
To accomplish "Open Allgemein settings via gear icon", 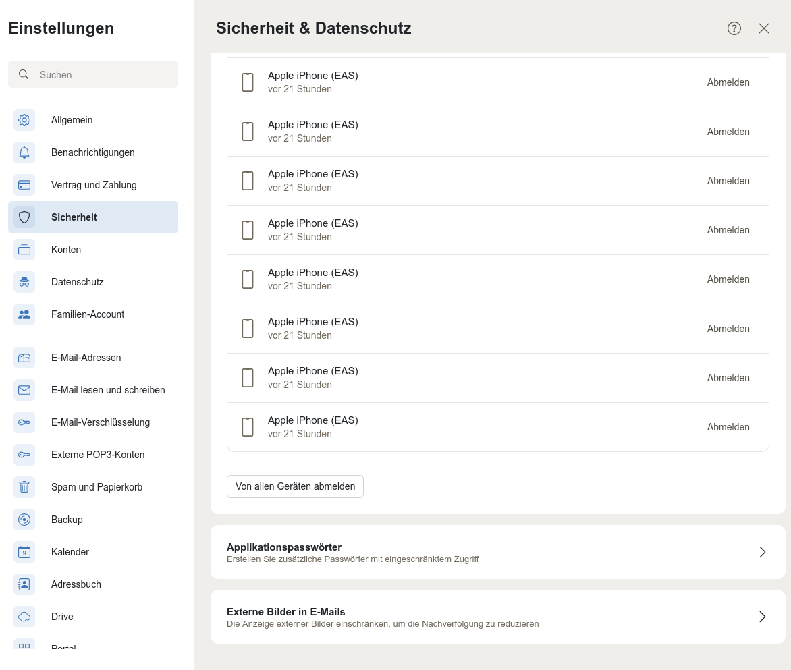I will pyautogui.click(x=24, y=120).
